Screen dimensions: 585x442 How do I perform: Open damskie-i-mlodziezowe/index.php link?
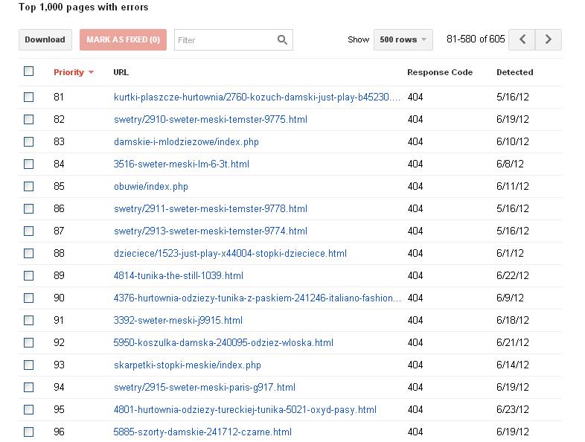pos(186,141)
